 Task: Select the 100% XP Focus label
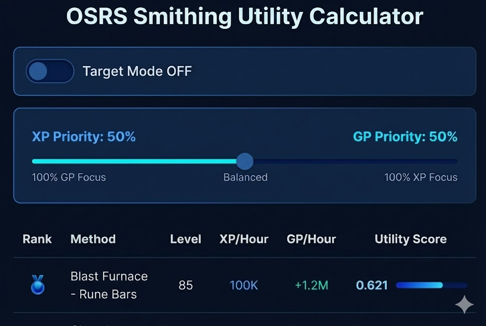click(420, 177)
